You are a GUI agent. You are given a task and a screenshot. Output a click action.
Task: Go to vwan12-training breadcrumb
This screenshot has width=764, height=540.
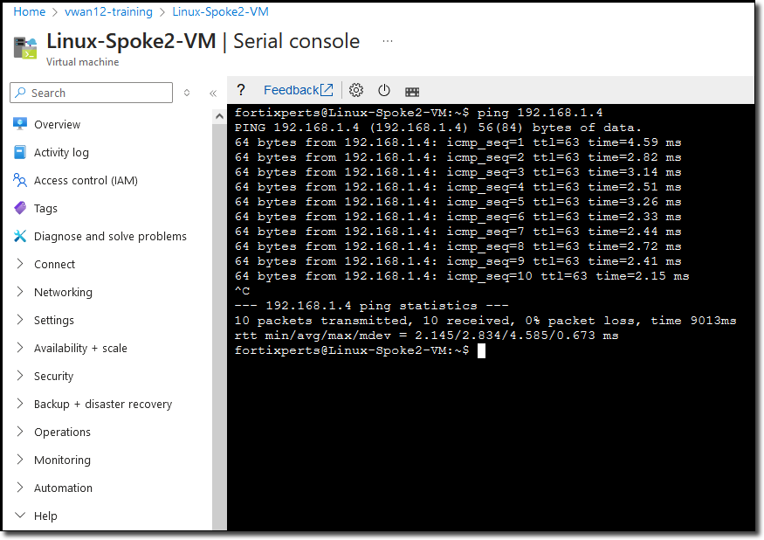coord(108,11)
